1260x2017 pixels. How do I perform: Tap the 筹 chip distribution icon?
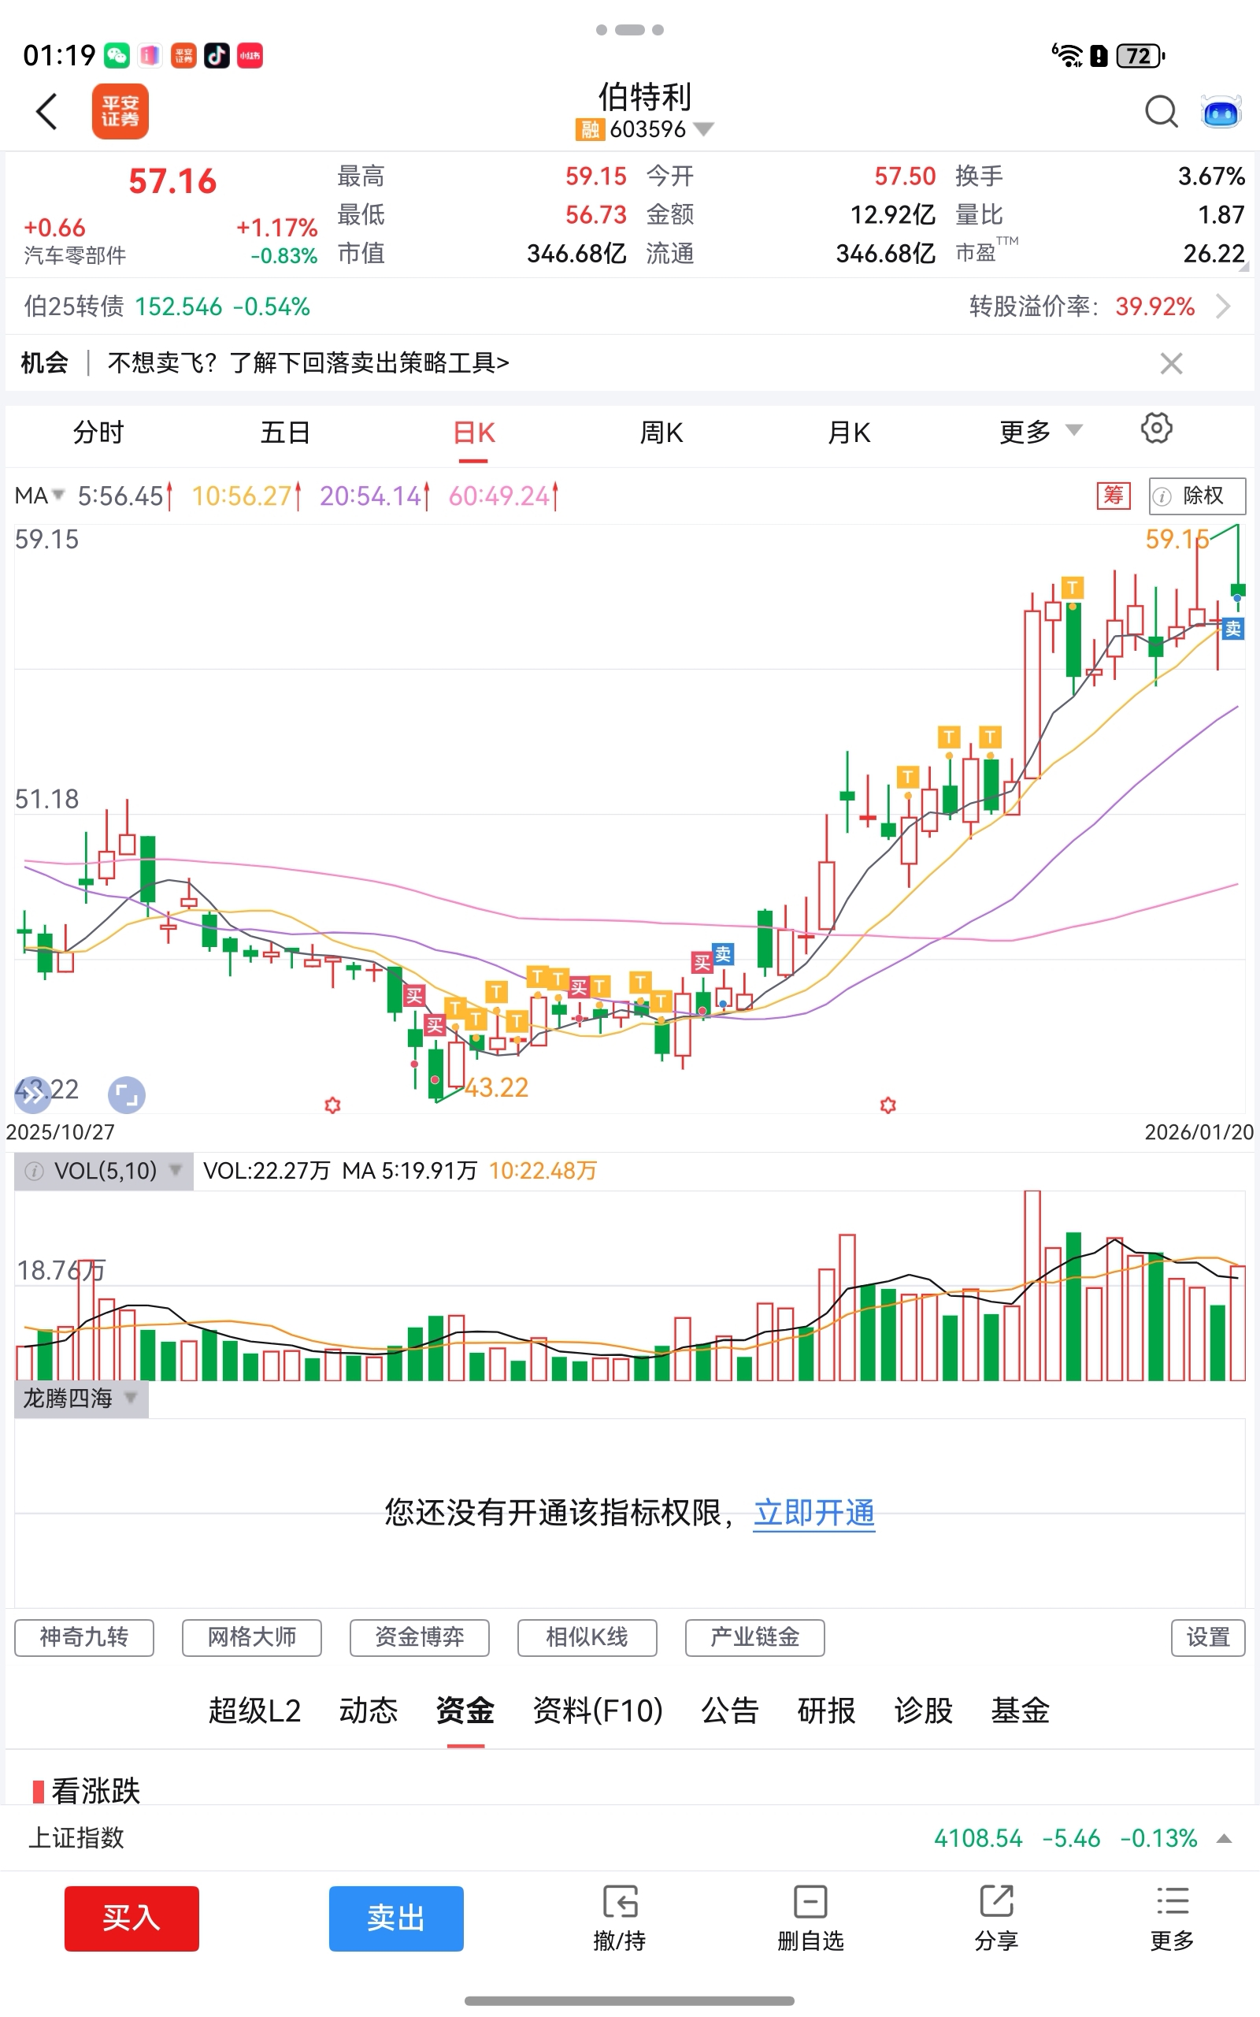click(1114, 495)
